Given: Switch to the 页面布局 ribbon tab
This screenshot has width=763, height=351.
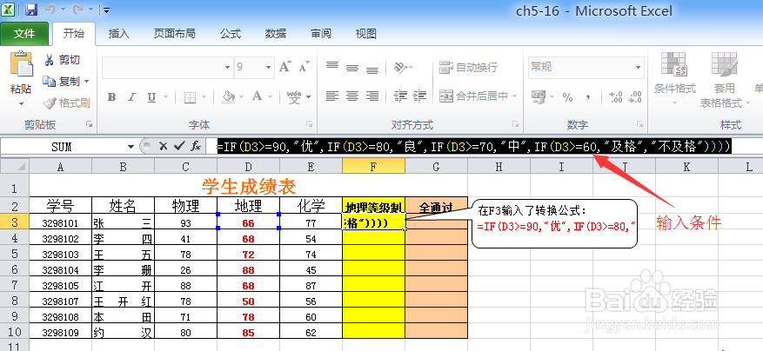Looking at the screenshot, I should (x=174, y=34).
